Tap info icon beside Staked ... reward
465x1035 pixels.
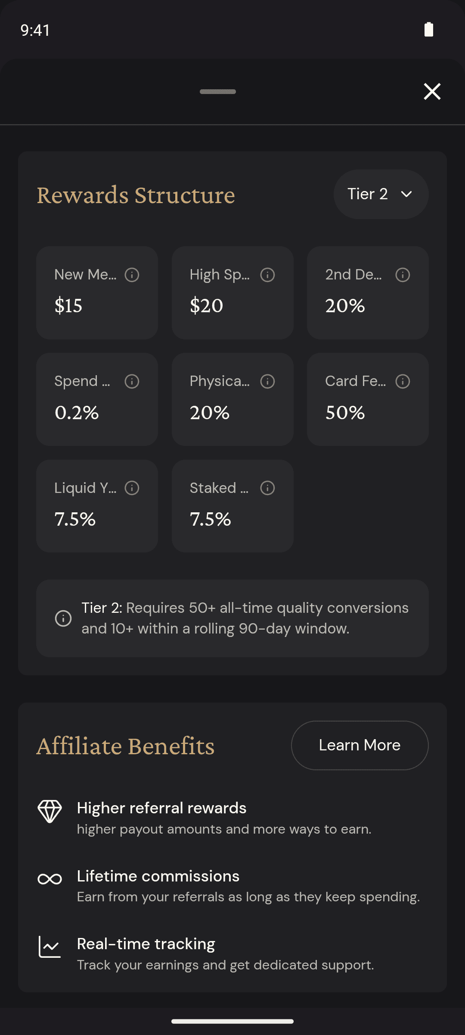pos(267,488)
